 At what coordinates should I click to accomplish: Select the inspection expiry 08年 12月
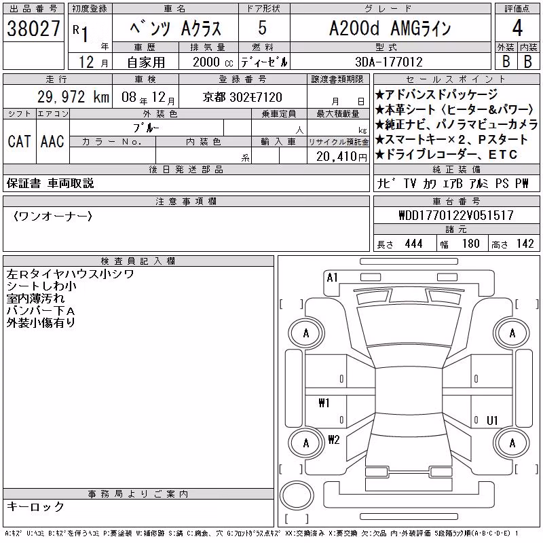(148, 97)
